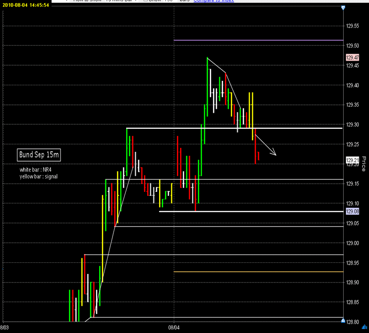
Task: Click the top price-scale slider handle
Action: coord(343,8)
